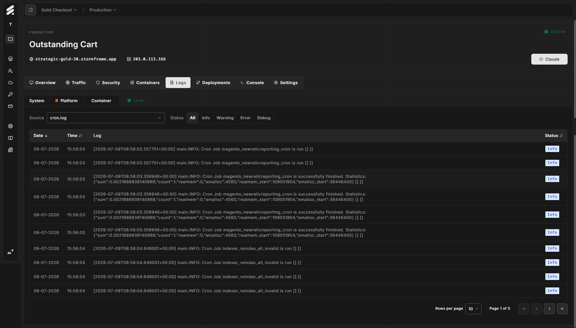Switch to the Deployments tab

[213, 83]
